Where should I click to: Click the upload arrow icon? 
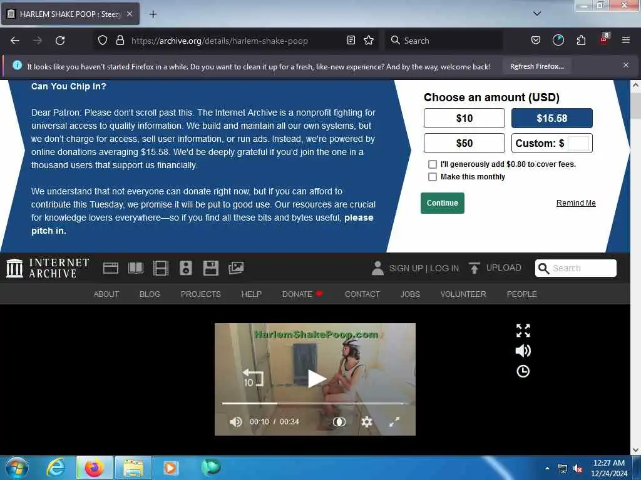point(474,267)
